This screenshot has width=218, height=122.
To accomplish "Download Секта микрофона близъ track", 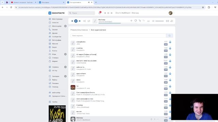I will [170, 93].
